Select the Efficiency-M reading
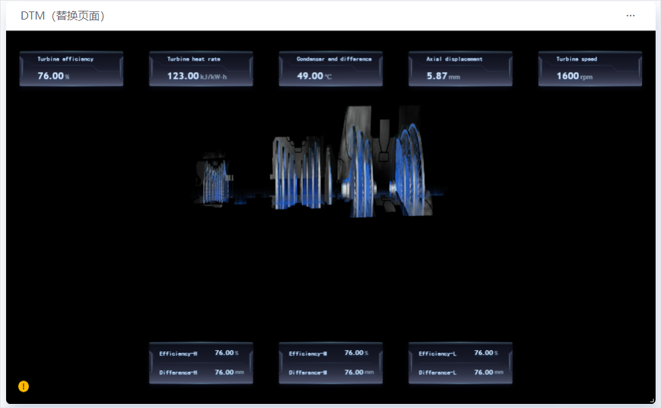 330,353
